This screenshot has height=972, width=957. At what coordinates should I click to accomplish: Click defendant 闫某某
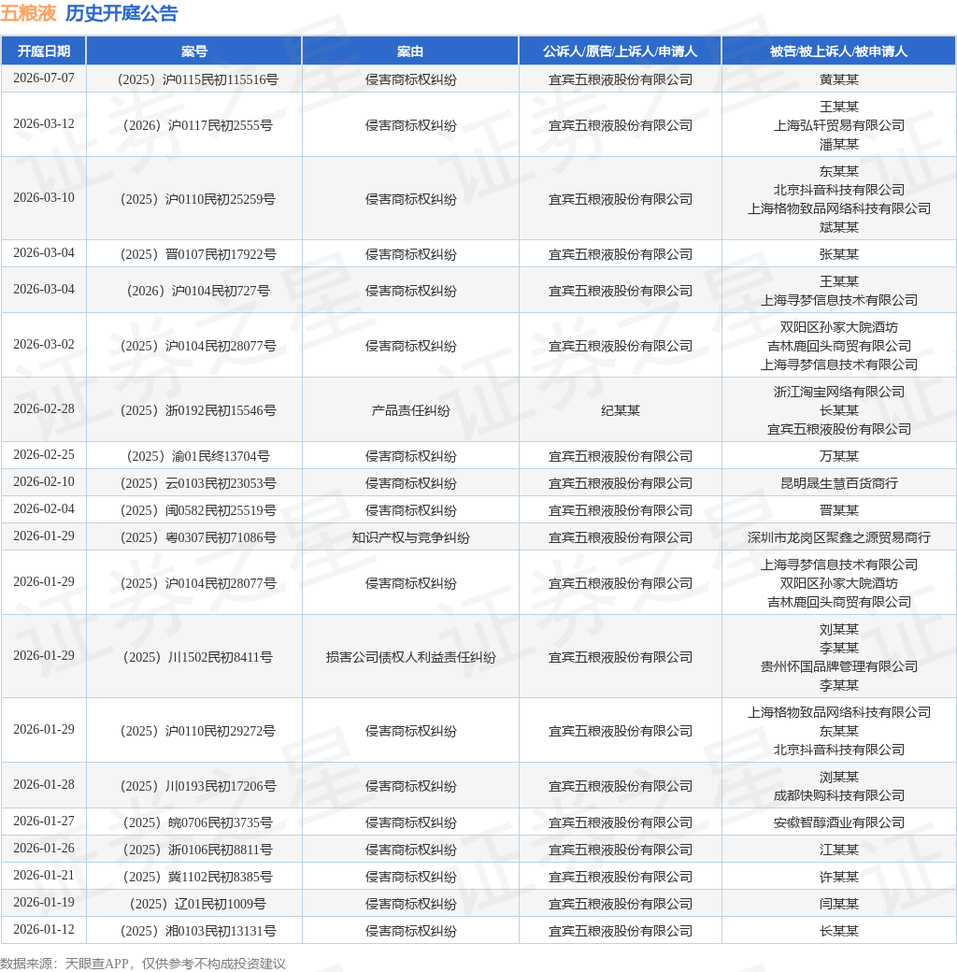[x=838, y=904]
